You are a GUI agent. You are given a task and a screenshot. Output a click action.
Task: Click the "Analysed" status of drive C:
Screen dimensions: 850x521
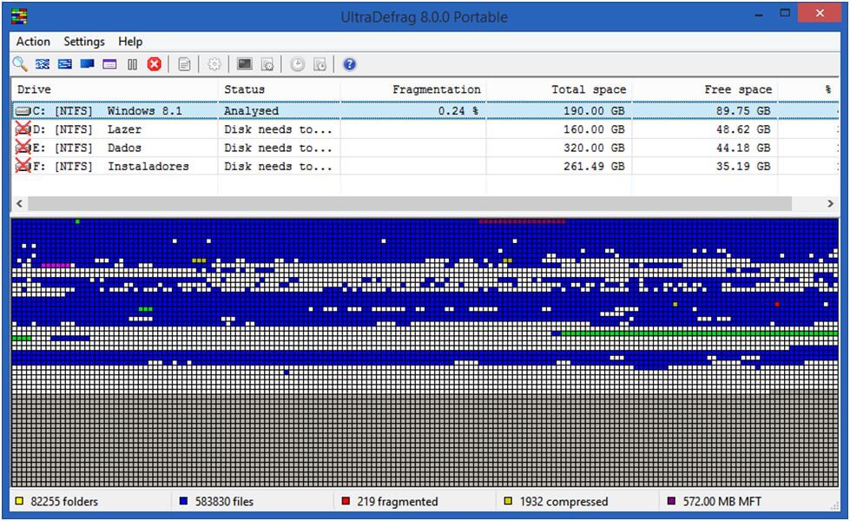pos(252,111)
